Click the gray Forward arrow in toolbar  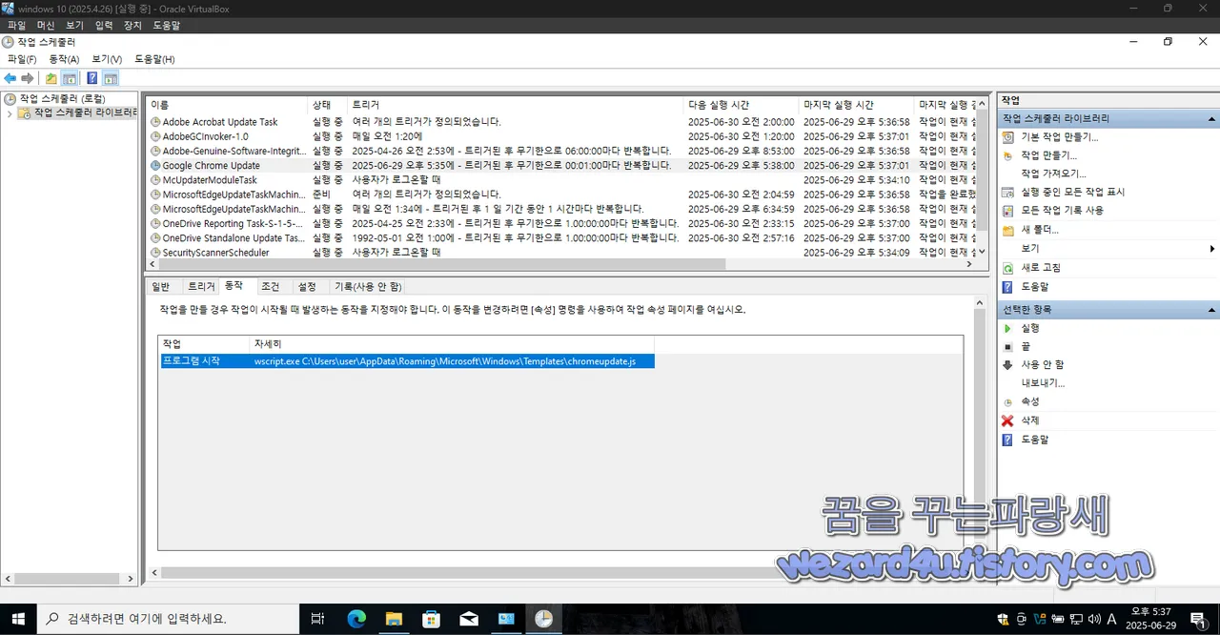pyautogui.click(x=28, y=78)
